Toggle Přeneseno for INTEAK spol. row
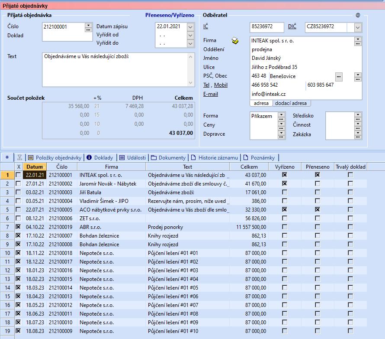This screenshot has width=385, height=339. 318,175
